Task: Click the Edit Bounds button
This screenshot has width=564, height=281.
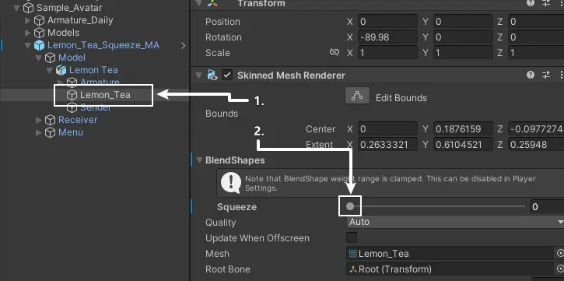Action: (357, 96)
